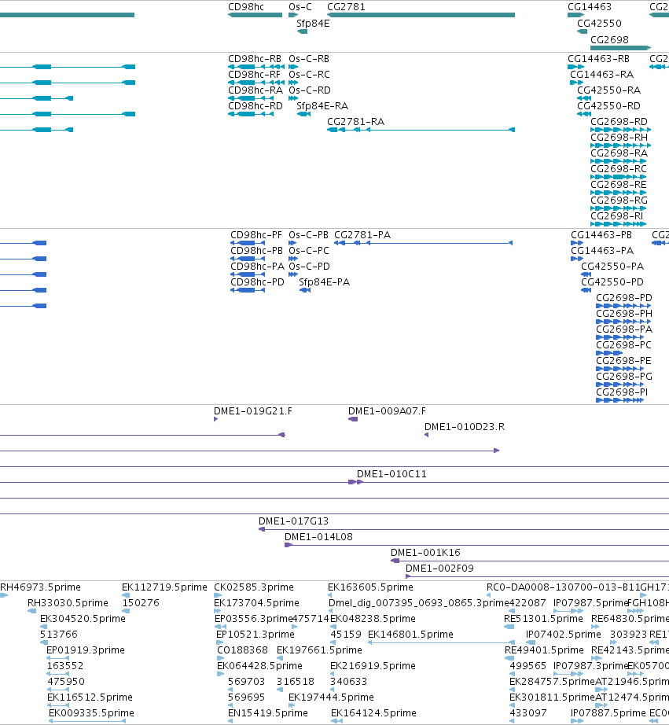
Task: Click the Sfp84E gene label
Action: click(x=313, y=24)
